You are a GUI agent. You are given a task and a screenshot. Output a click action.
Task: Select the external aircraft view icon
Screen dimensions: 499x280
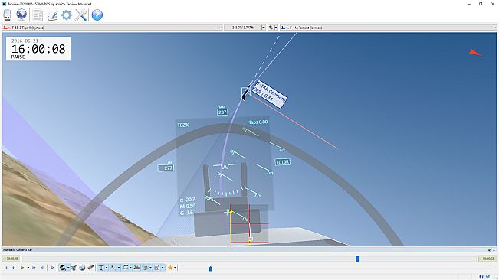point(74,268)
